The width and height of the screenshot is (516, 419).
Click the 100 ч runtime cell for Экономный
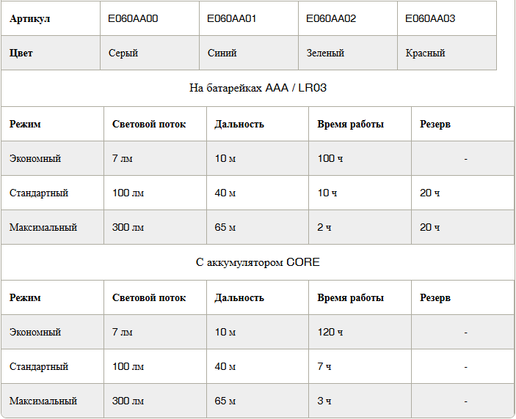pos(360,158)
